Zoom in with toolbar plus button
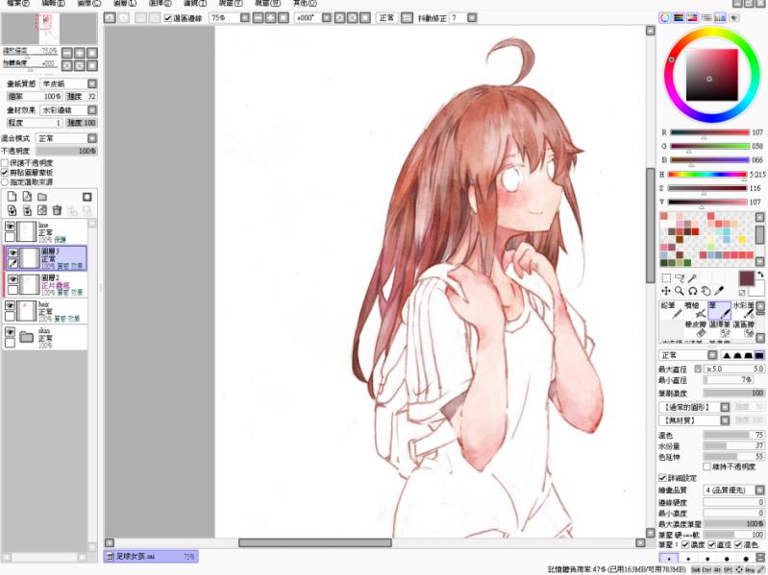 [x=271, y=18]
